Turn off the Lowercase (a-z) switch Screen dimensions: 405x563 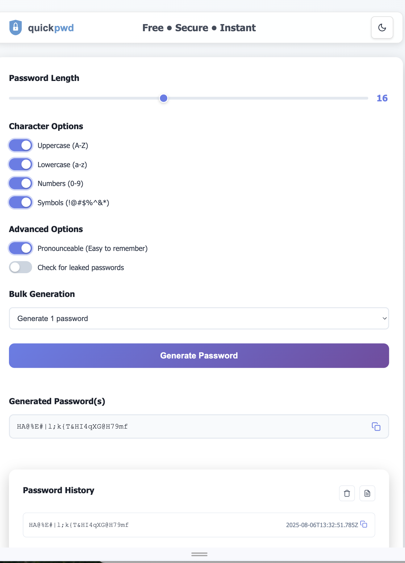coord(21,164)
